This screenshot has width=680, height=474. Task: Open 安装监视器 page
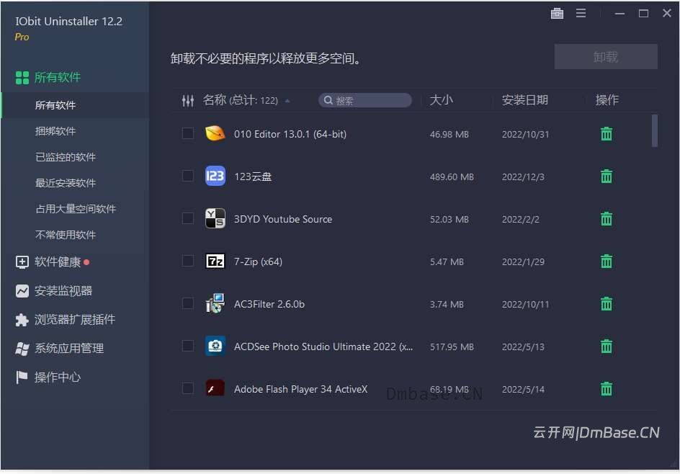(x=54, y=291)
